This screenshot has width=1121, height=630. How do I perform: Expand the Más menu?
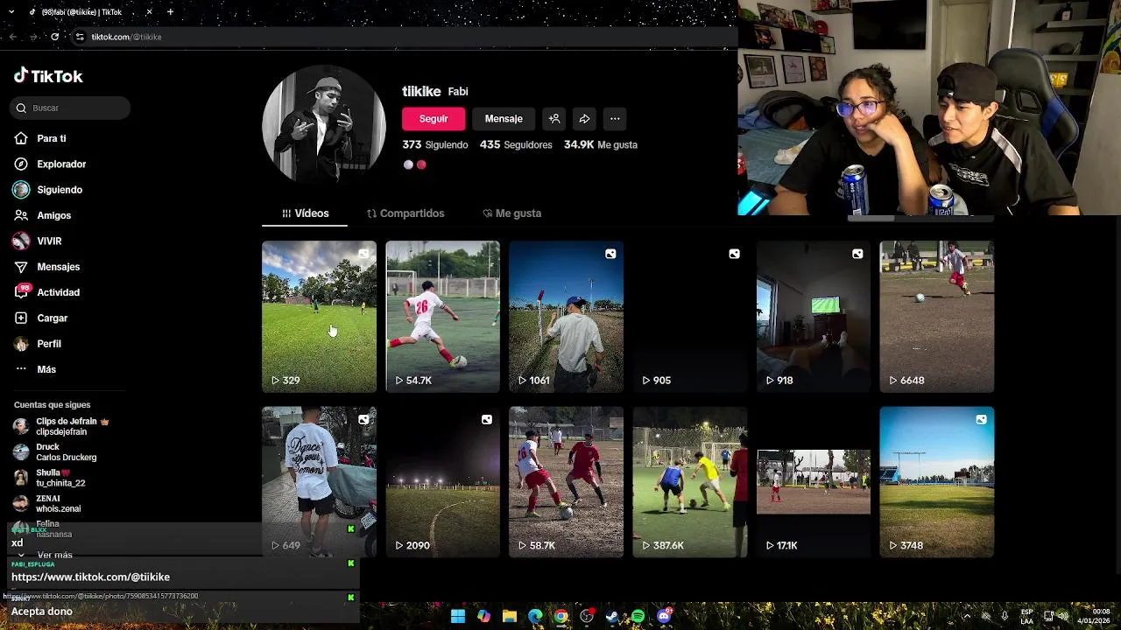46,369
